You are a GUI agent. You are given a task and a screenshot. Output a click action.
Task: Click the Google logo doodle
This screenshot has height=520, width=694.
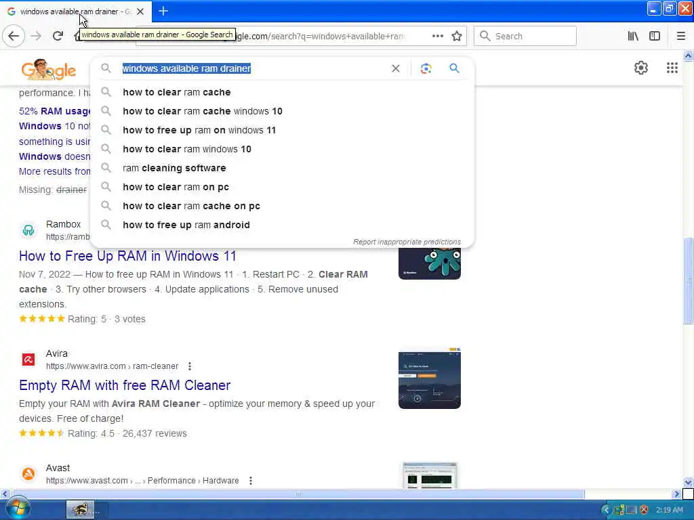click(x=48, y=70)
